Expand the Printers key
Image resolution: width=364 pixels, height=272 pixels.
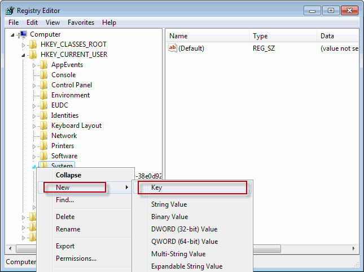[34, 146]
